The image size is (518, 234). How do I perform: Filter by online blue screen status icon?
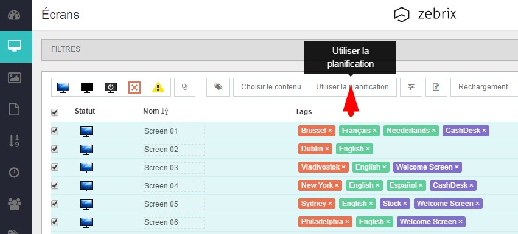click(63, 88)
